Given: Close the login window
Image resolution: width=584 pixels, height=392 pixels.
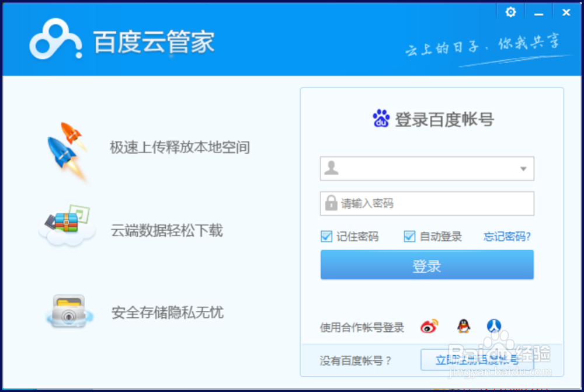Looking at the screenshot, I should pyautogui.click(x=566, y=13).
